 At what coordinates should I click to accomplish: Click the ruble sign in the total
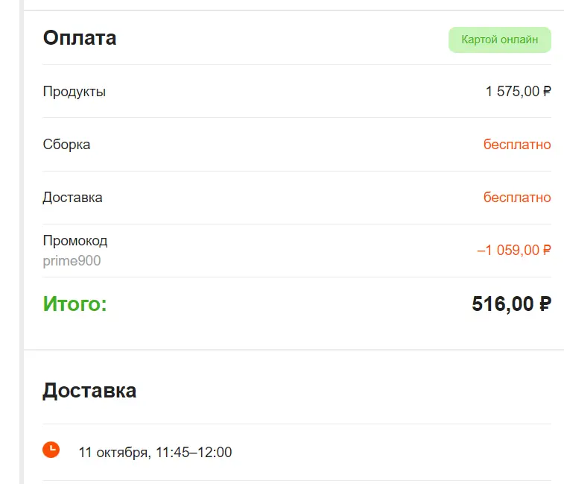545,304
